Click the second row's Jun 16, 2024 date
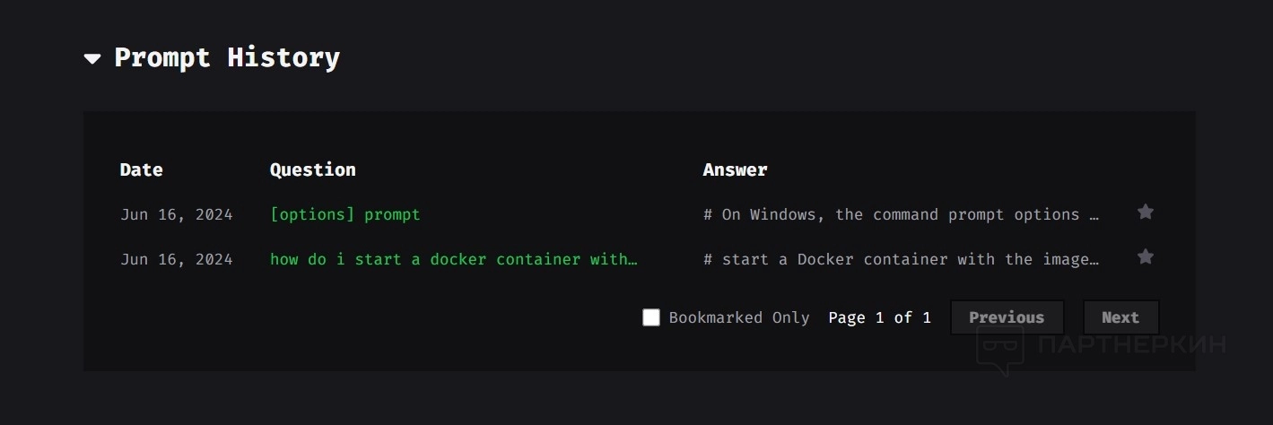 pos(177,259)
